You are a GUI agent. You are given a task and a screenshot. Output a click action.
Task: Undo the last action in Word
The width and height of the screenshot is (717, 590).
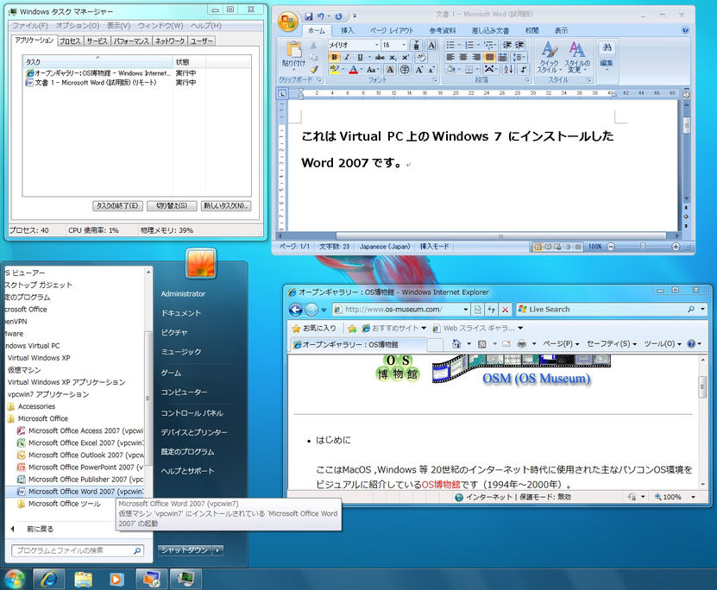tap(321, 16)
